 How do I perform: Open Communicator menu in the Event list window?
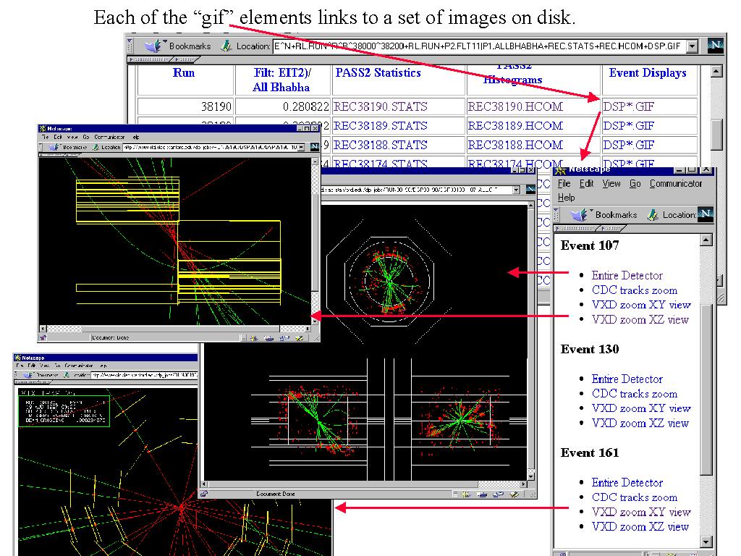[675, 184]
